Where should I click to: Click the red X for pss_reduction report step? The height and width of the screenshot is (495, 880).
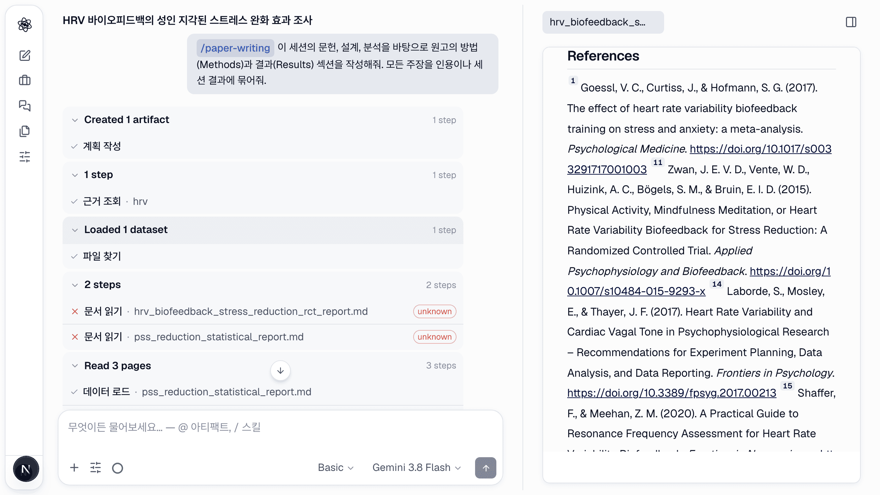[75, 337]
